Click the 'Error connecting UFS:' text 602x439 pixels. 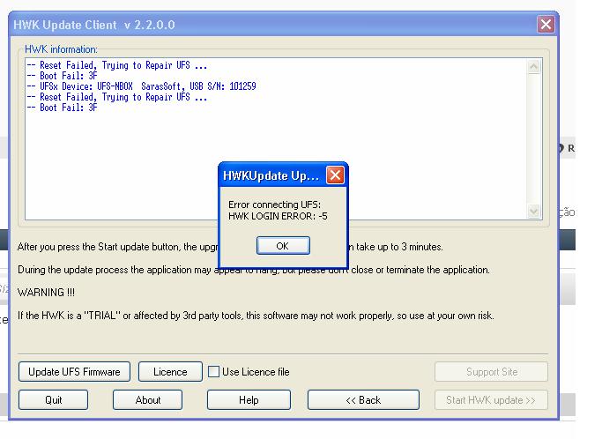point(274,205)
